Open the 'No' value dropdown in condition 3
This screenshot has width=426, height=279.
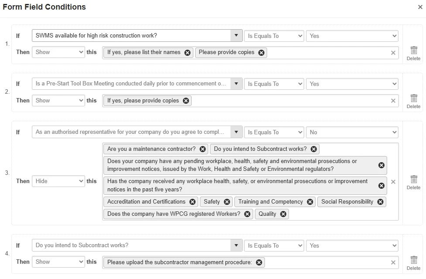(x=352, y=132)
